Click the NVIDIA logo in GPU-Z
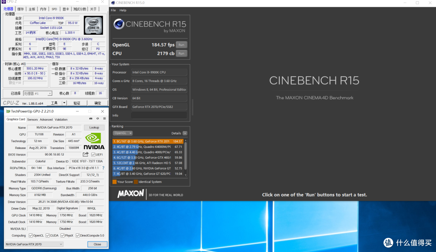 (94, 141)
